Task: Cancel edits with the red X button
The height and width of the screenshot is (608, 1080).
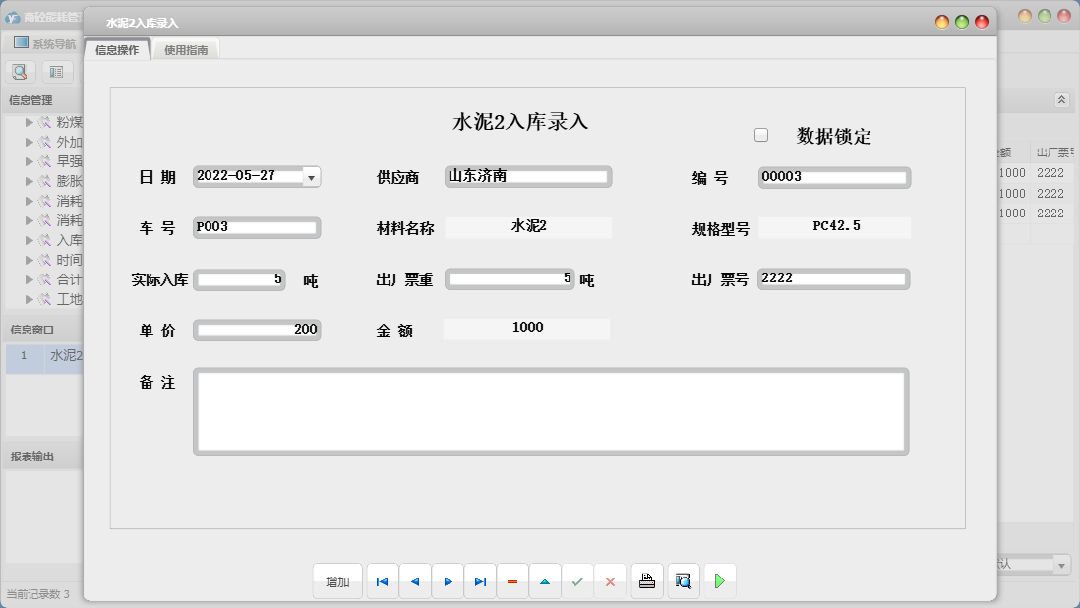Action: pos(610,581)
